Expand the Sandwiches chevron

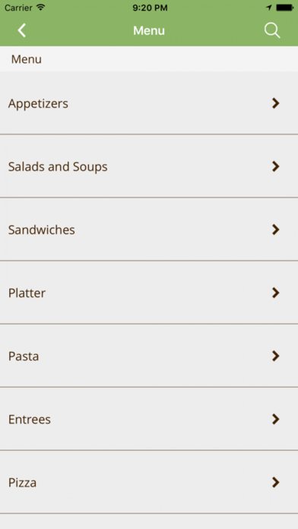[x=276, y=230]
